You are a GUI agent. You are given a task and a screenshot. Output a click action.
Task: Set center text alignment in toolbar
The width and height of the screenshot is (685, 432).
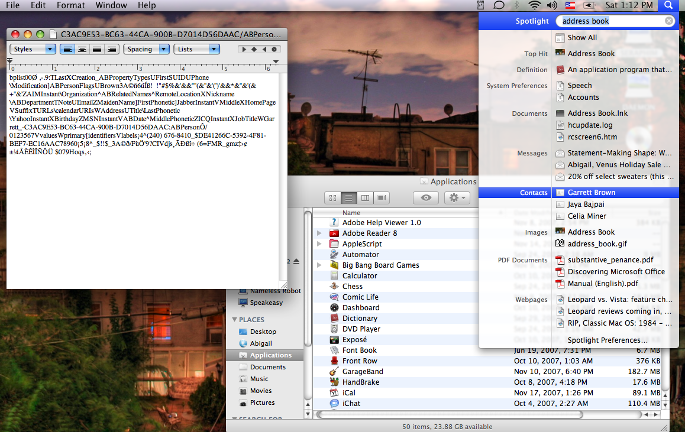point(82,49)
